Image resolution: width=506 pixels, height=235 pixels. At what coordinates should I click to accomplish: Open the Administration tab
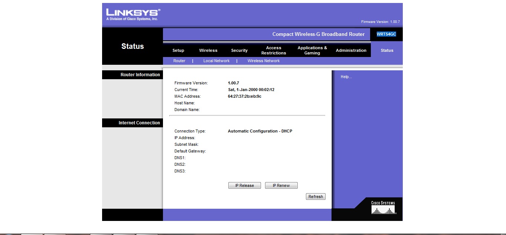pyautogui.click(x=351, y=50)
